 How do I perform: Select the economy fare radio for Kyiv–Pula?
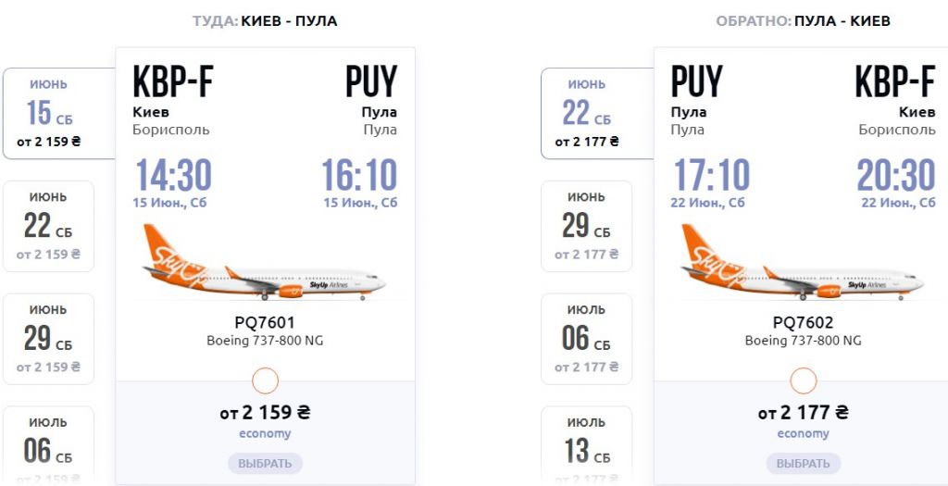point(265,380)
